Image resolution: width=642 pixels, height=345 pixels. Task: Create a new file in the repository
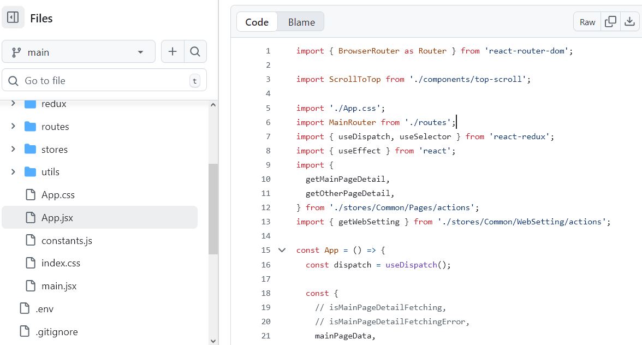[172, 51]
